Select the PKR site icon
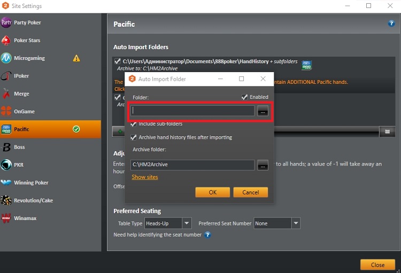The image size is (401, 273). coord(6,165)
